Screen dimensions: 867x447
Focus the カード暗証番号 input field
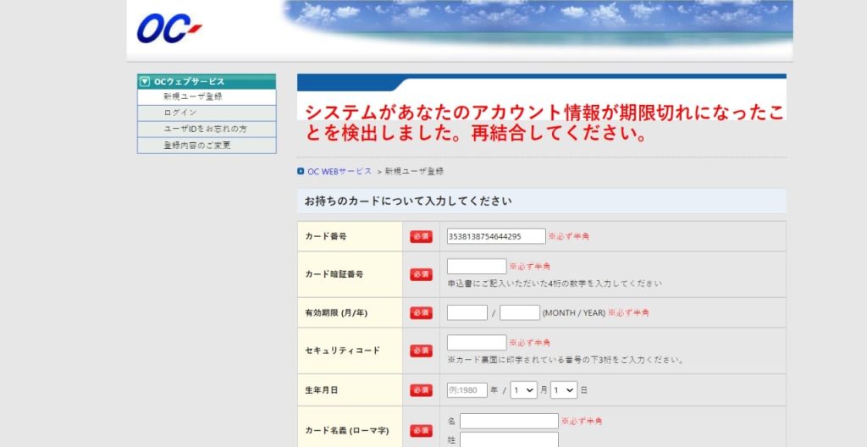coord(477,266)
